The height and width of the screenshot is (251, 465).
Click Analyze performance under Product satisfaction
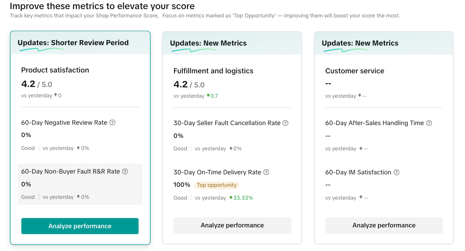coord(80,226)
